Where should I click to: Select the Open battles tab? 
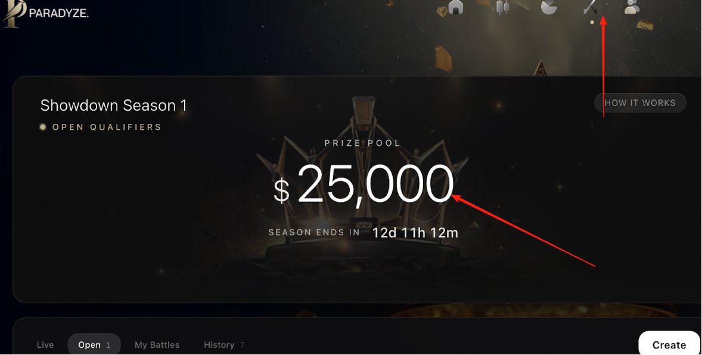coord(94,344)
